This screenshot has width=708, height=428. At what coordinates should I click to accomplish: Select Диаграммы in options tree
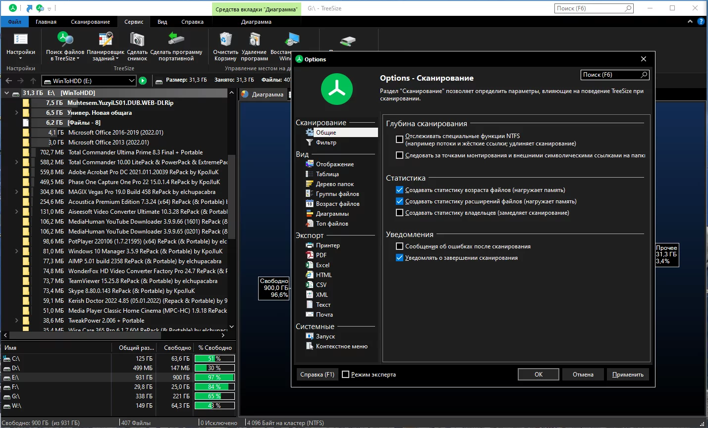click(x=332, y=214)
